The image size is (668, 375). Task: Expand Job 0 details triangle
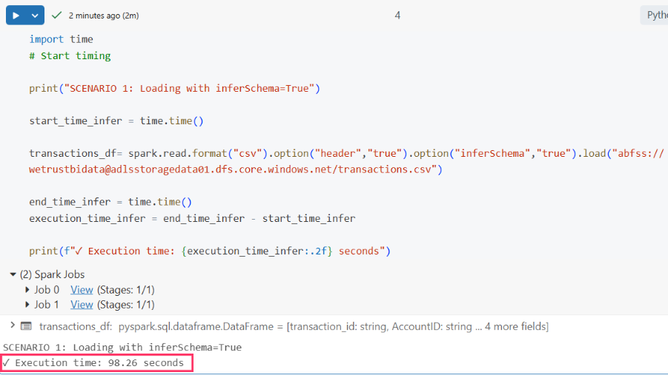click(28, 290)
